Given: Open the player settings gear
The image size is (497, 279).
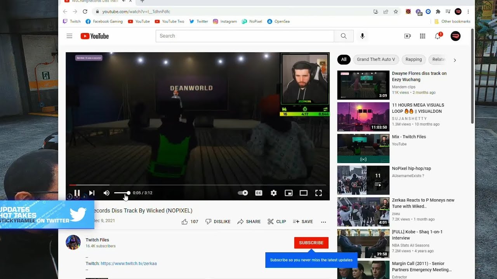Looking at the screenshot, I should point(274,193).
